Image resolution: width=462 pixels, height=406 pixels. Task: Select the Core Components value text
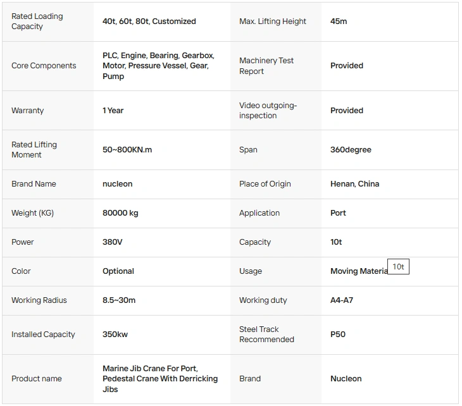pos(158,66)
